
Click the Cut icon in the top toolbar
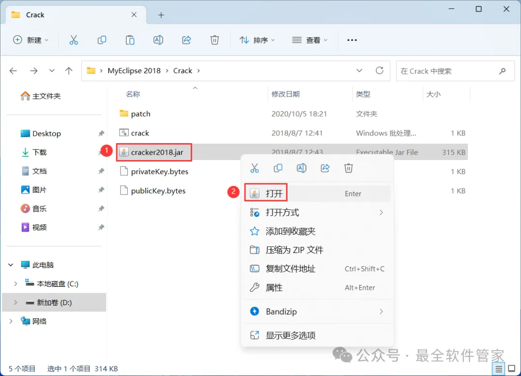click(73, 40)
